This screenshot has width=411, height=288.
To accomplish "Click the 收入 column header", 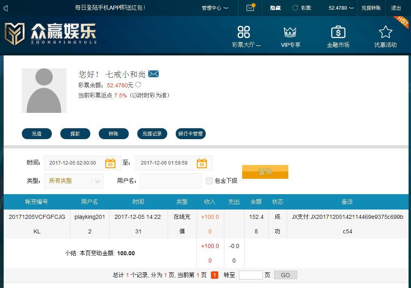I will [210, 201].
